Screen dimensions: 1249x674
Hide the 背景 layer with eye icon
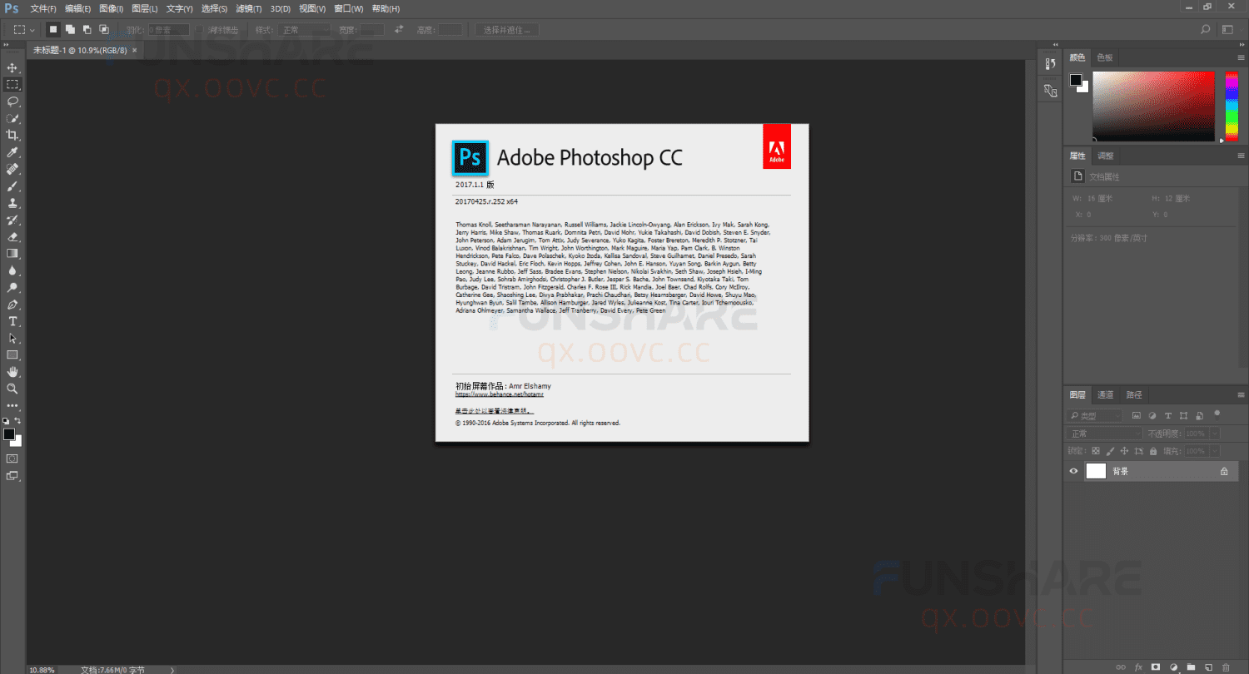(1073, 471)
